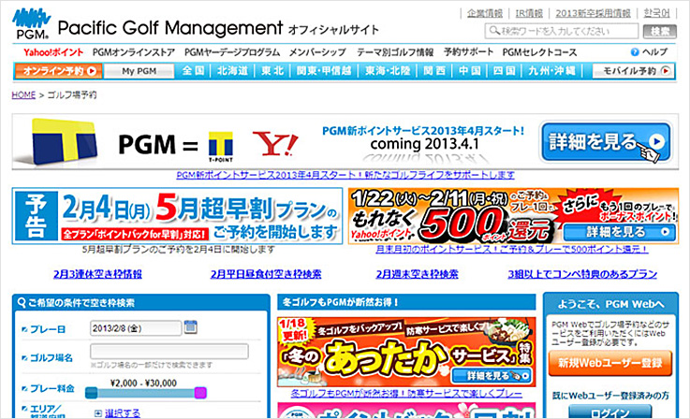Click the PGM logo icon
This screenshot has height=419, width=690.
tap(31, 23)
